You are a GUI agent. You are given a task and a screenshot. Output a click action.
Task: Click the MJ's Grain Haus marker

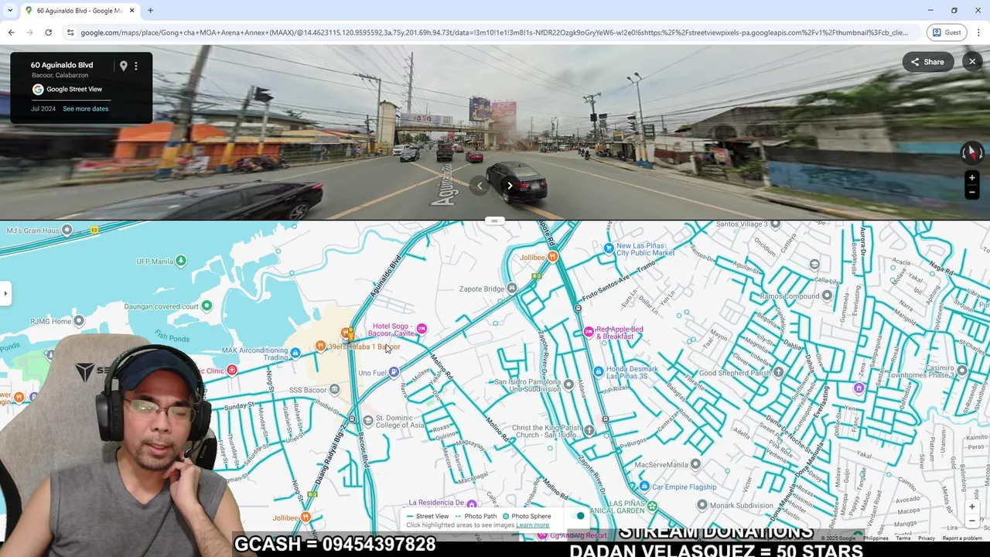[67, 230]
